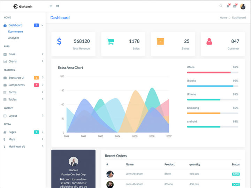
Task: Click the Email envelope icon in sidebar
Action: [x=5, y=54]
